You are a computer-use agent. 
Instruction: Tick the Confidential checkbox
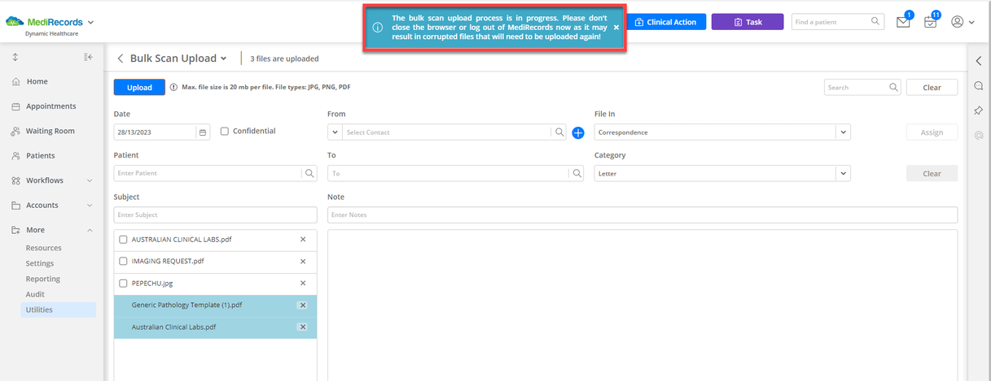225,131
